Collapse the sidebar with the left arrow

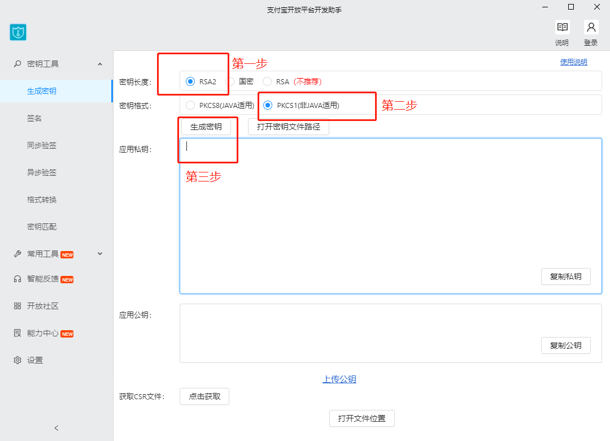pos(56,428)
